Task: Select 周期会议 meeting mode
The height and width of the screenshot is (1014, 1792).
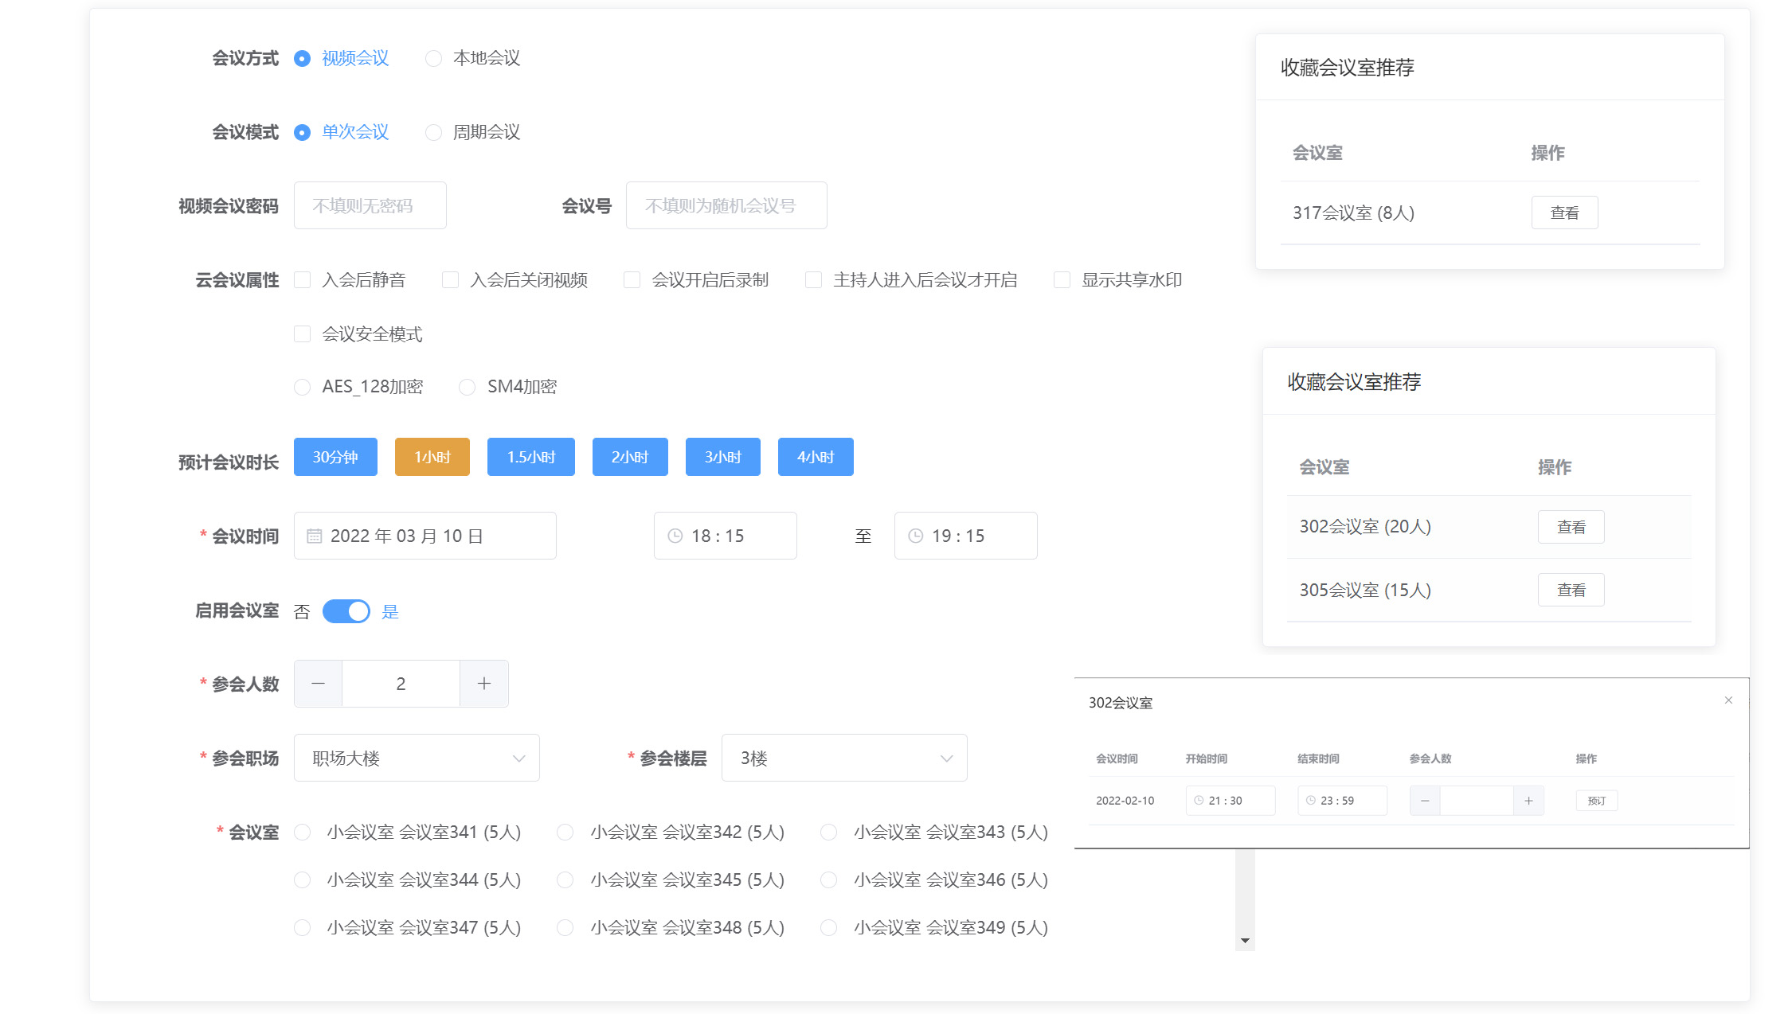Action: point(433,132)
